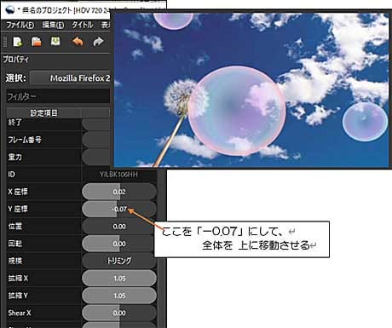This screenshot has height=328, width=392.
Task: Click the open project folder icon
Action: click(x=37, y=42)
